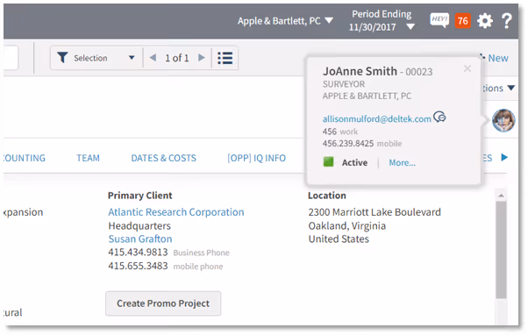Click the filter funnel icon
Image resolution: width=528 pixels, height=335 pixels.
point(62,58)
